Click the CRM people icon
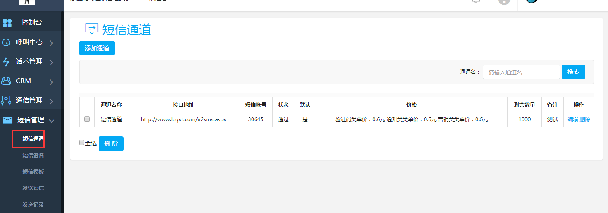608x213 pixels. pos(6,81)
